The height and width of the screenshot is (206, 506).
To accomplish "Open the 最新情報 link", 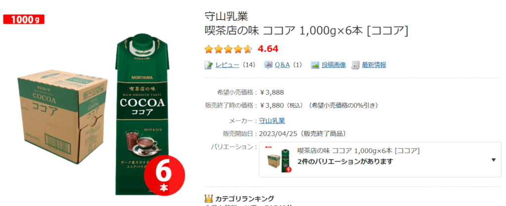I will [374, 65].
